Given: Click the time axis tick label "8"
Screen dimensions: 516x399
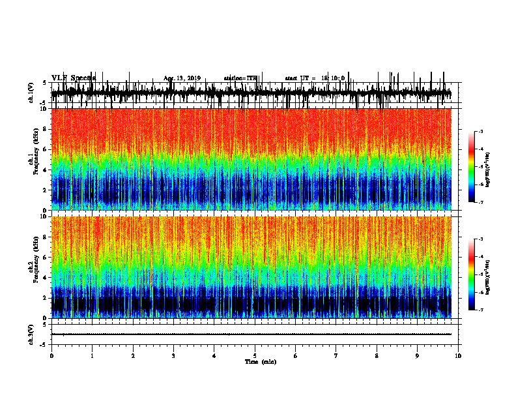Looking at the screenshot, I should point(377,356).
